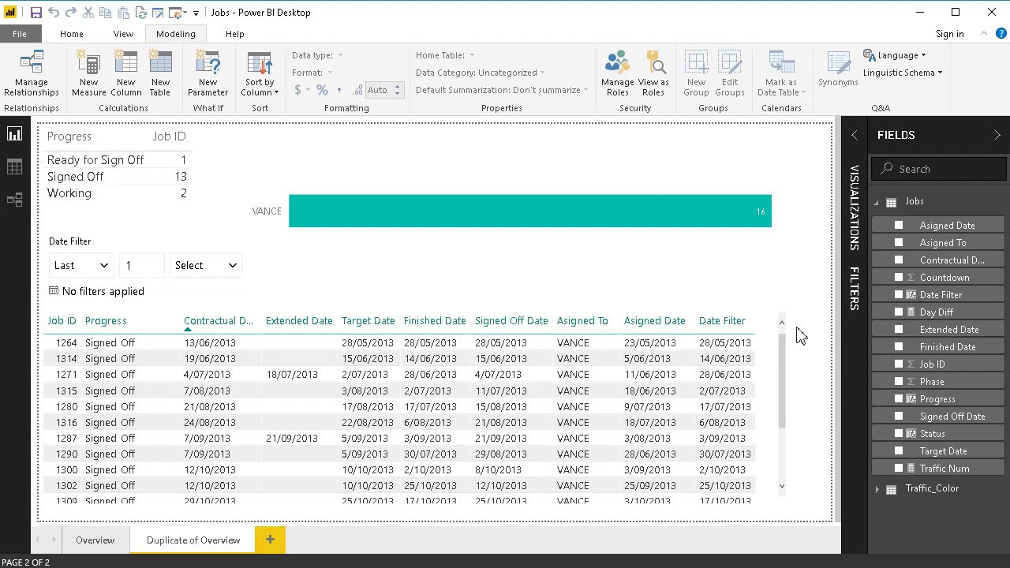This screenshot has height=568, width=1010.
Task: Select Duplicate of Overview page tab
Action: 193,540
